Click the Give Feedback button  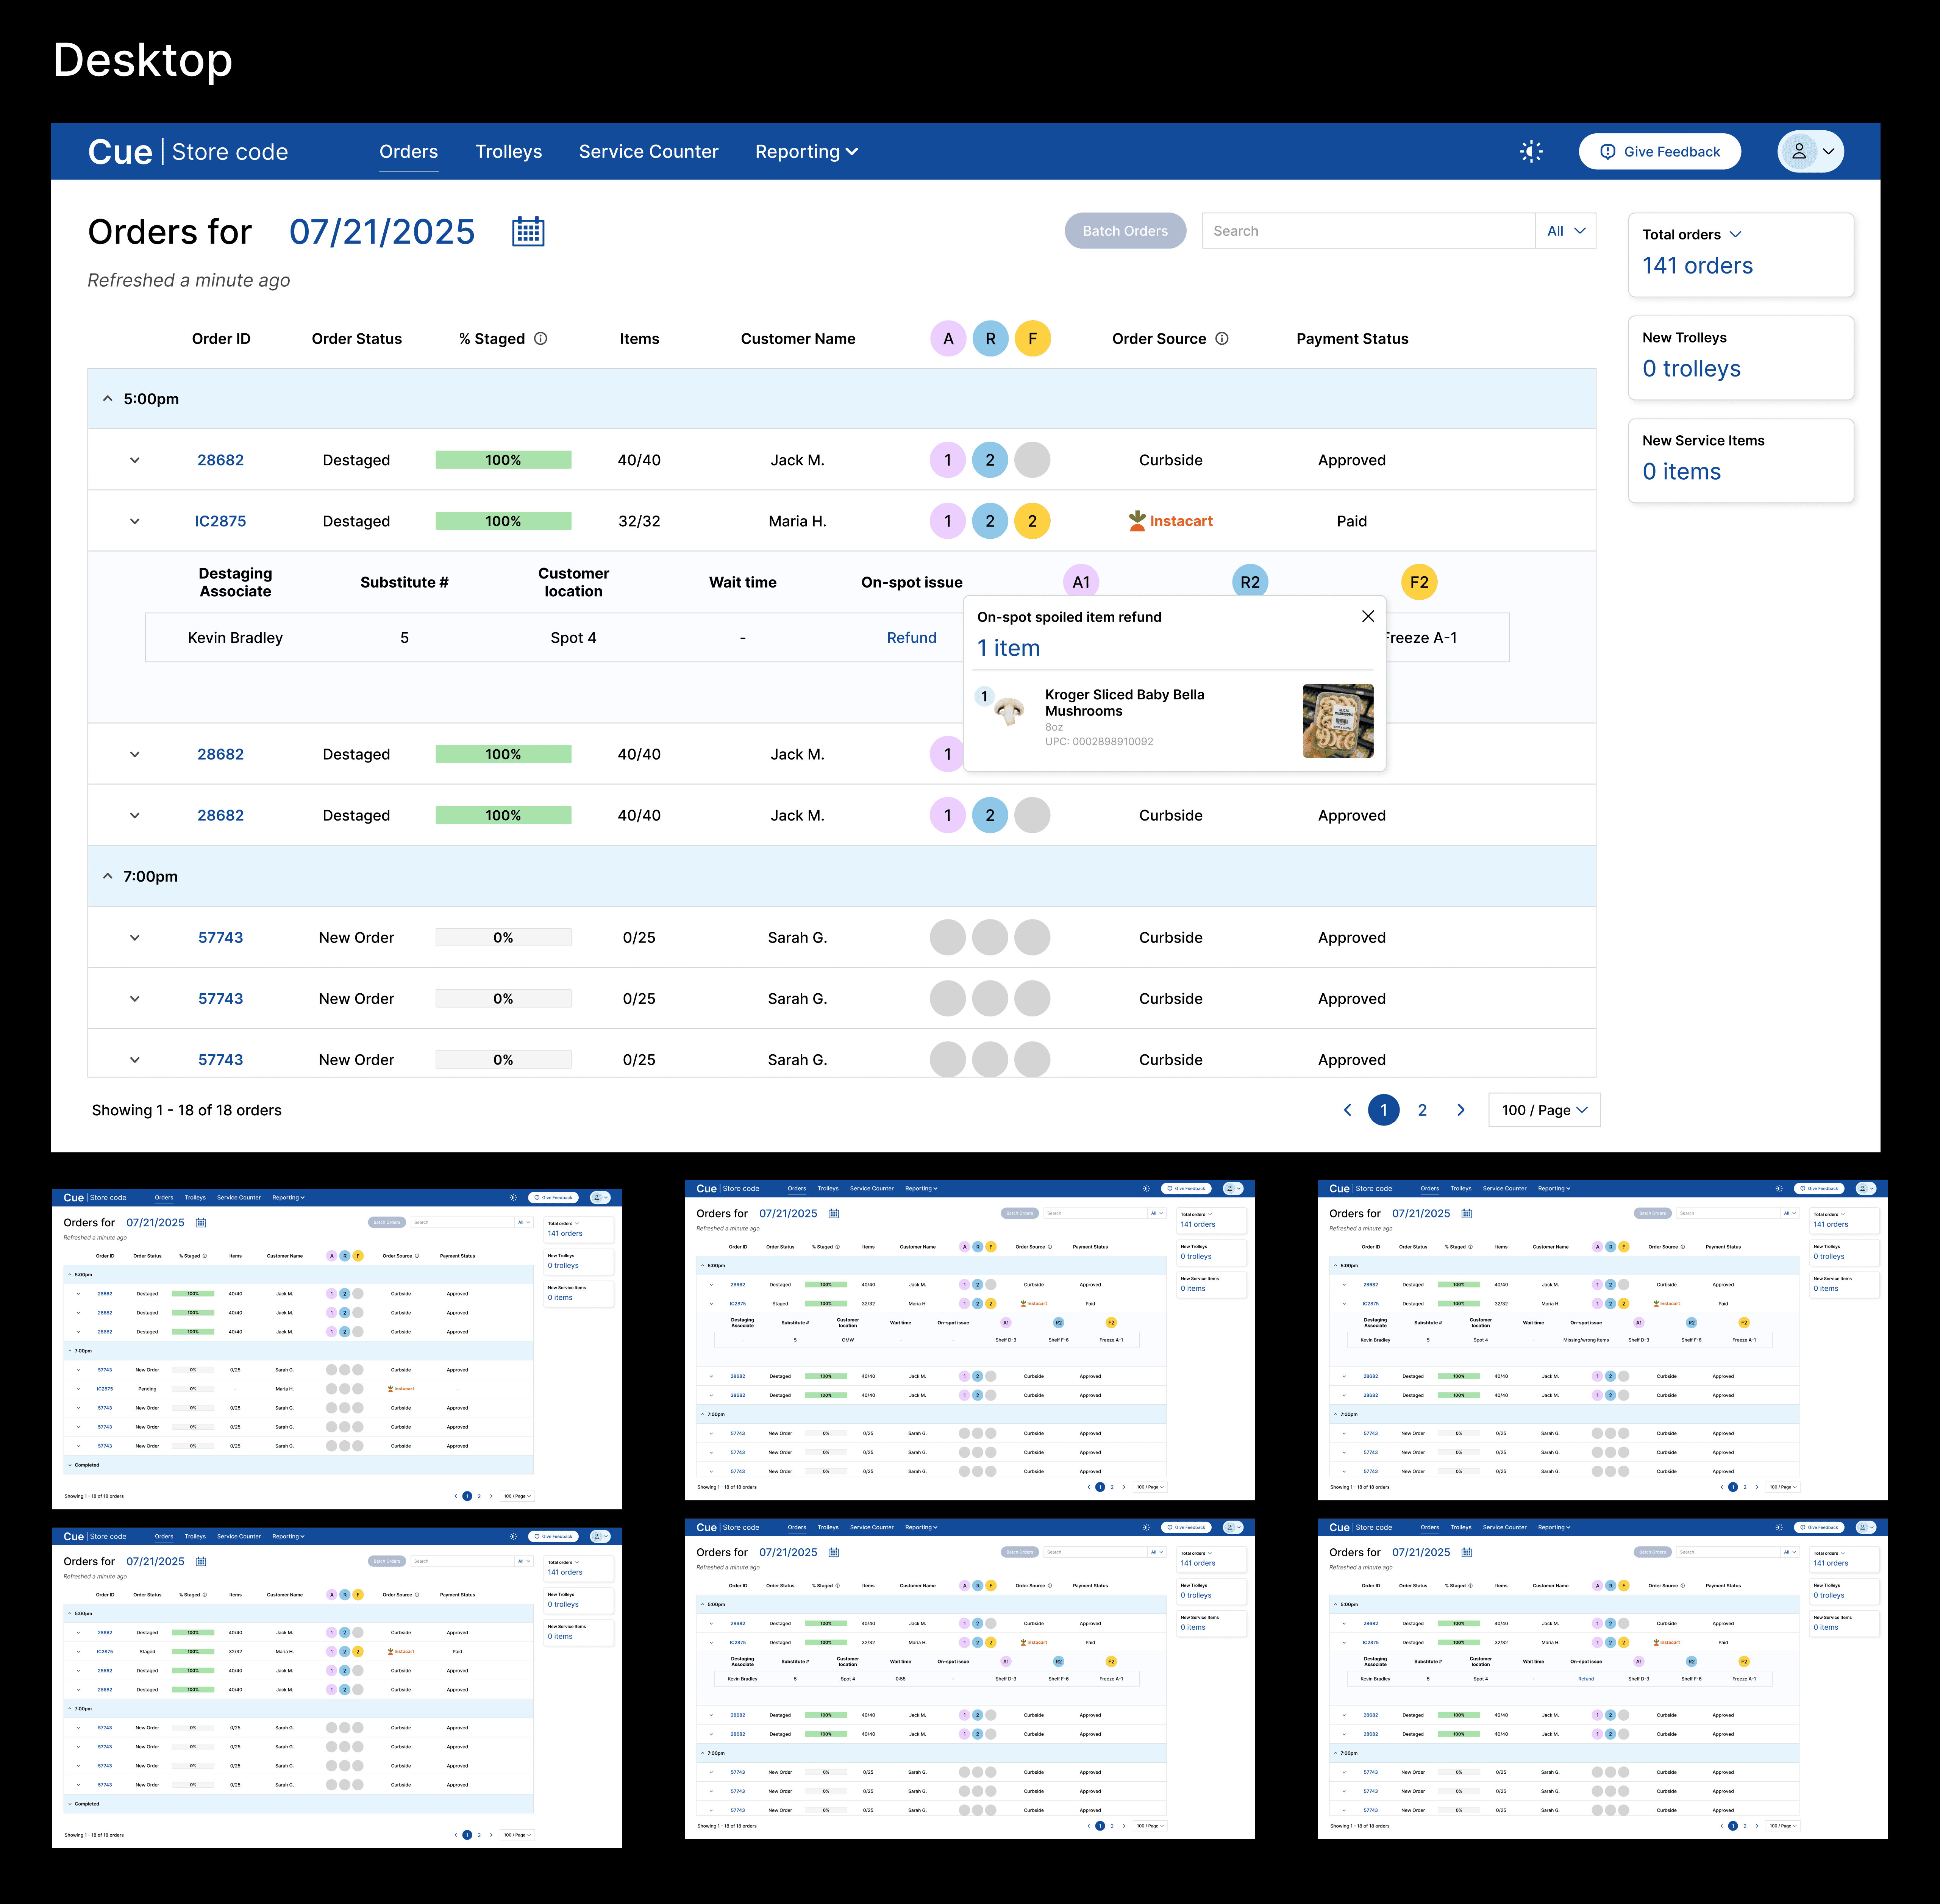(x=1660, y=152)
